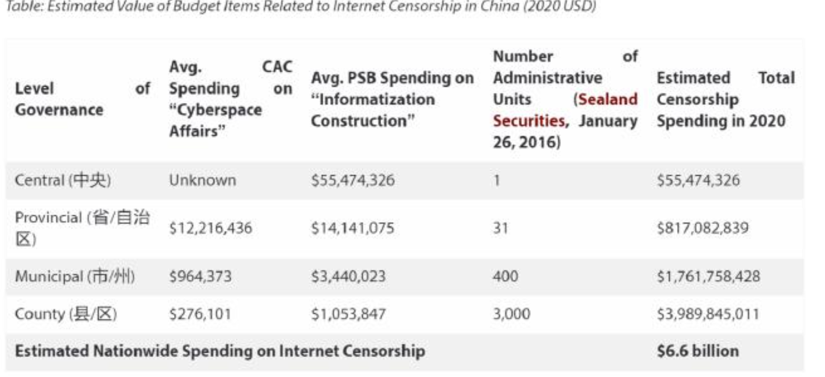The height and width of the screenshot is (377, 825).
Task: Select the 'Estimated Total Censorship Spending' header
Action: click(725, 99)
